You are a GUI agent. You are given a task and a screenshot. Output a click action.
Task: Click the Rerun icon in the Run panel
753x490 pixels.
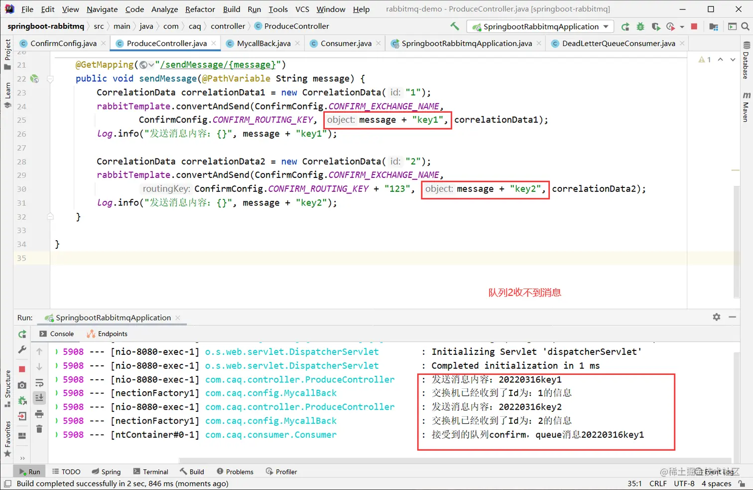click(22, 334)
